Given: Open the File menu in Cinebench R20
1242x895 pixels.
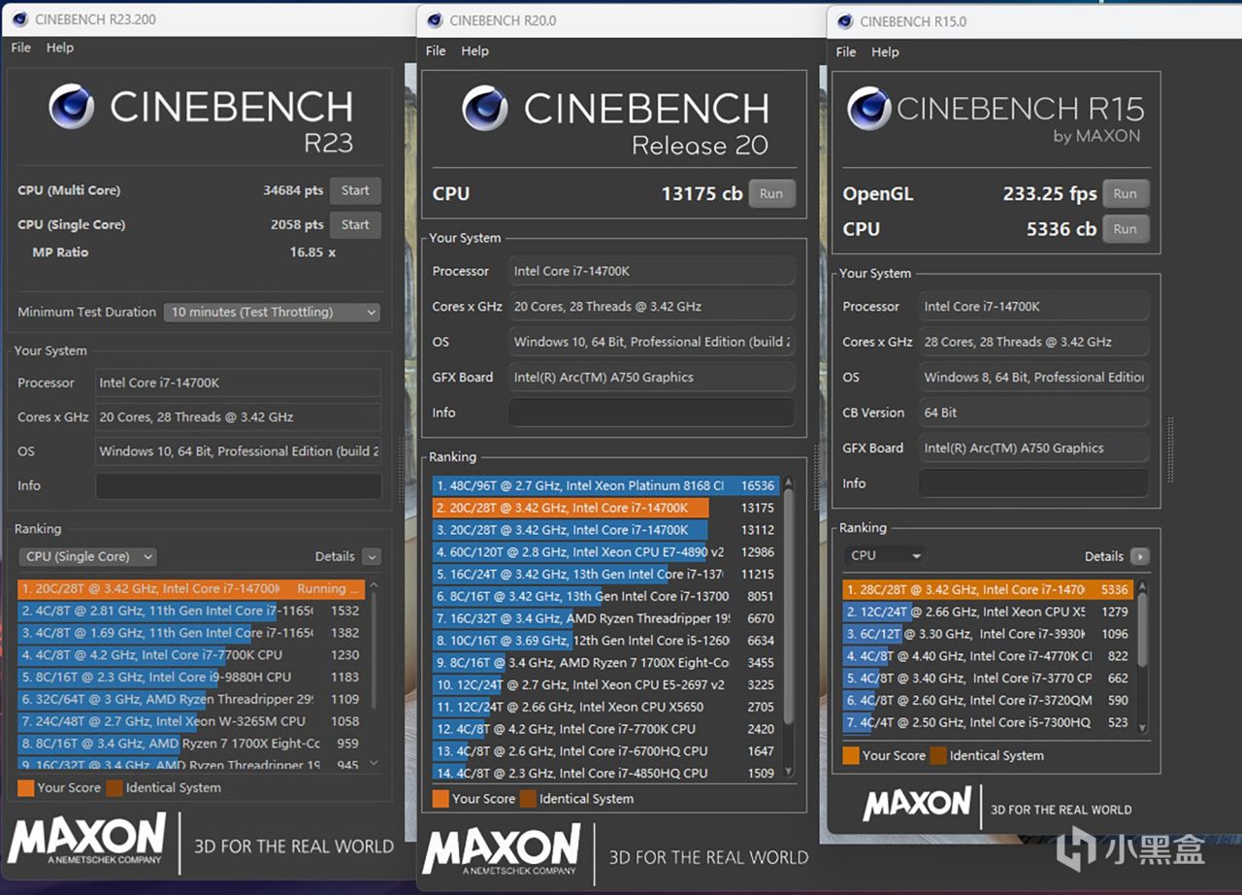Looking at the screenshot, I should tap(436, 50).
